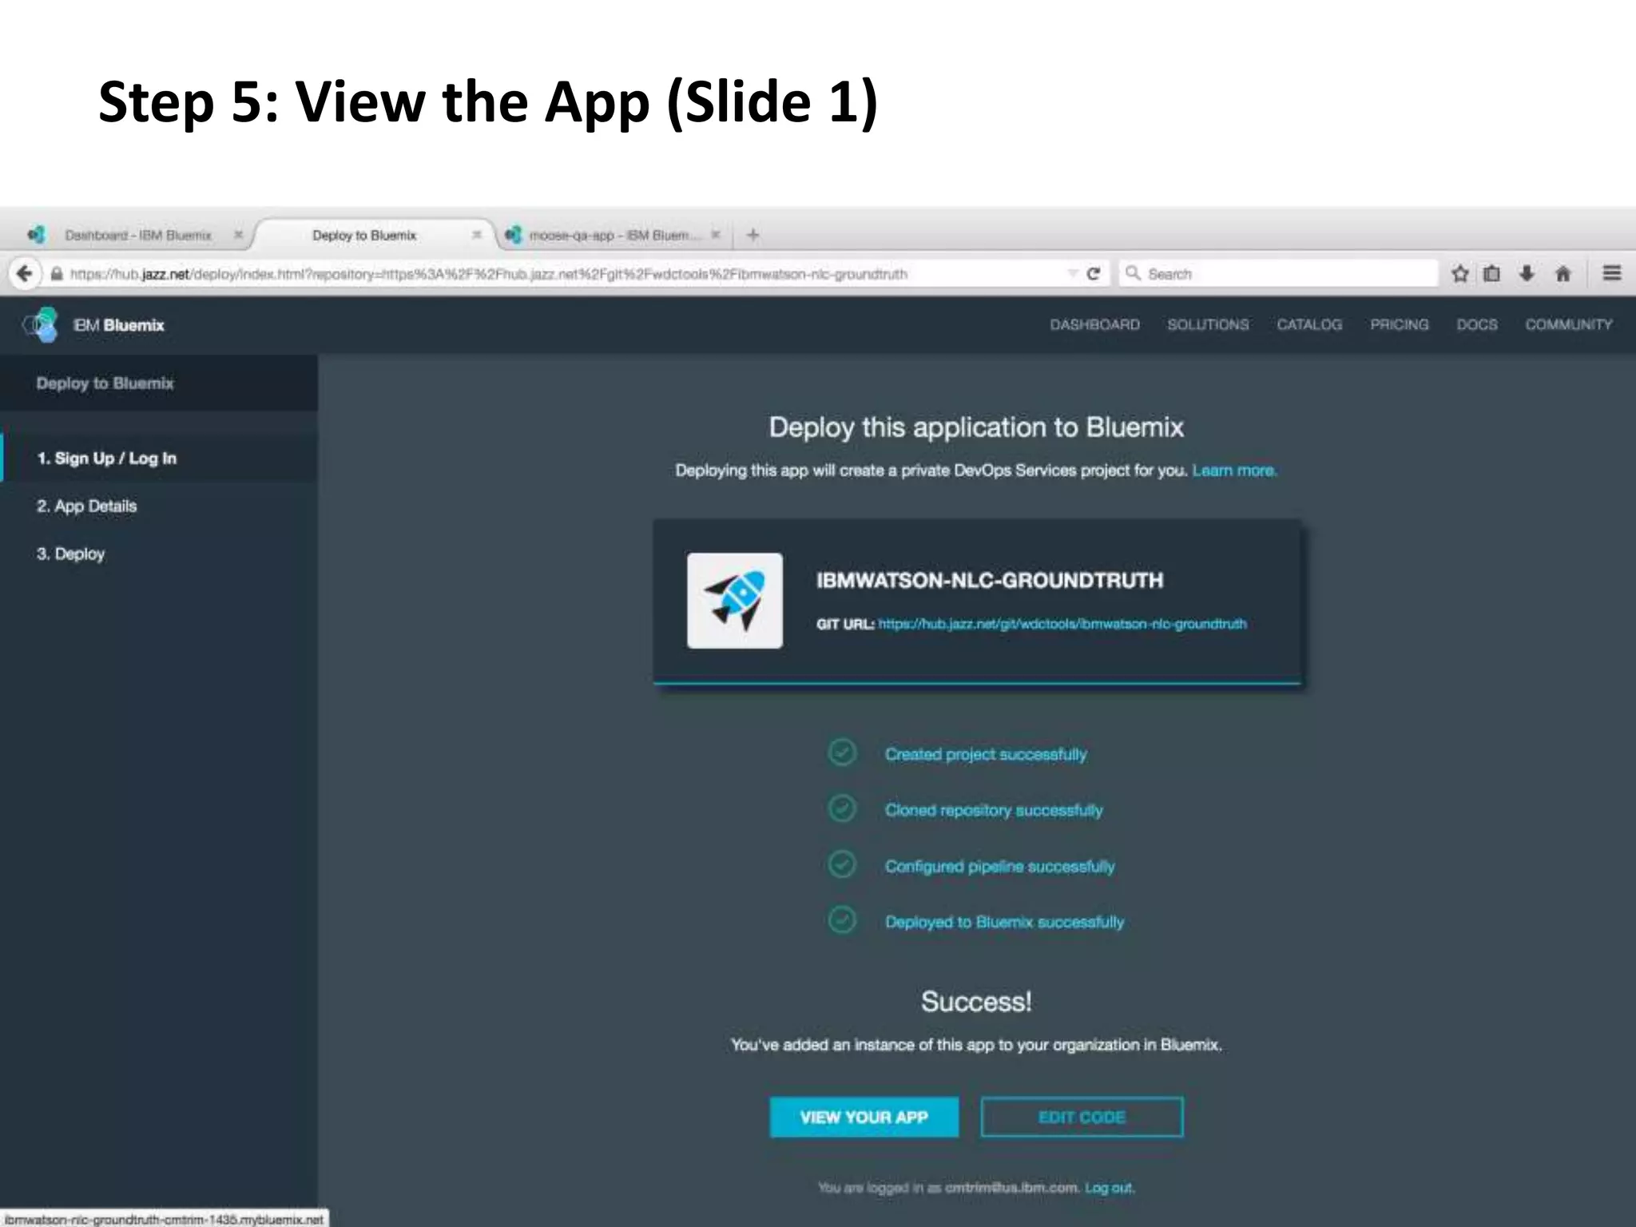Open the URL history dropdown arrow
The width and height of the screenshot is (1636, 1227).
1073,274
